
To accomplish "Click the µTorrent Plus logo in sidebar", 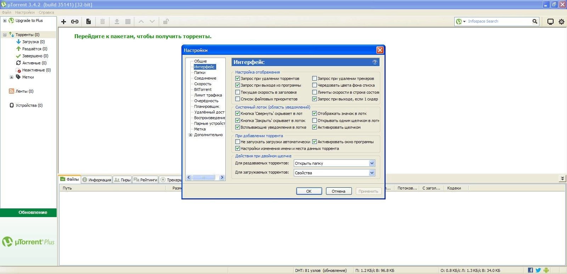I will coord(28,242).
